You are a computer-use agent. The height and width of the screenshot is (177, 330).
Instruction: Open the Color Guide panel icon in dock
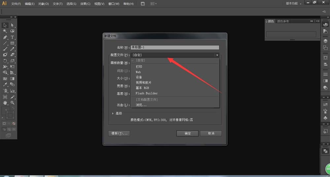[x=325, y=31]
